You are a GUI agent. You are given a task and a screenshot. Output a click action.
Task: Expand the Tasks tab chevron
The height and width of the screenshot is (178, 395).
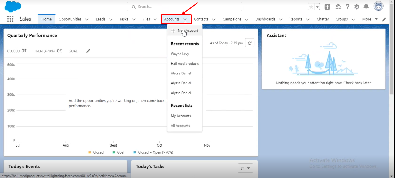point(134,19)
